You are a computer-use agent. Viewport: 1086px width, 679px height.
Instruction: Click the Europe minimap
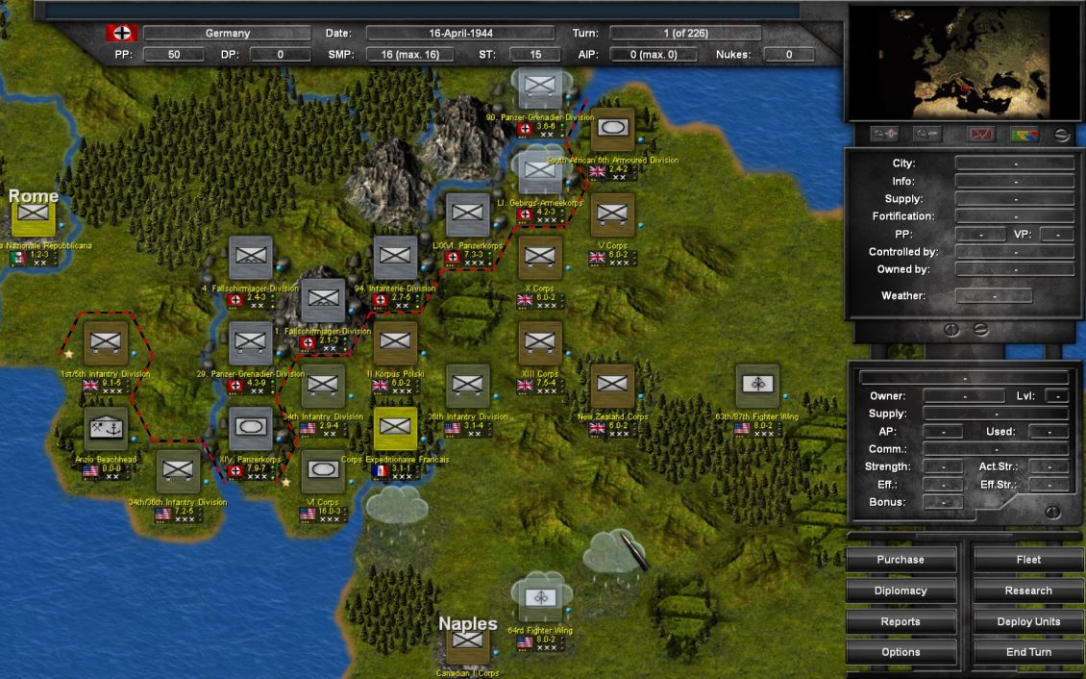click(x=963, y=63)
